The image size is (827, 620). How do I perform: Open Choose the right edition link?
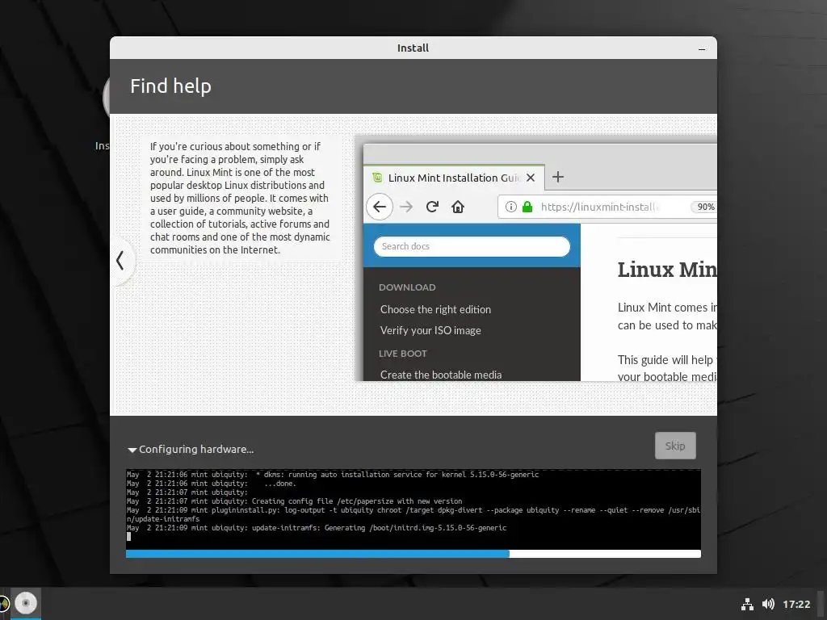coord(435,309)
